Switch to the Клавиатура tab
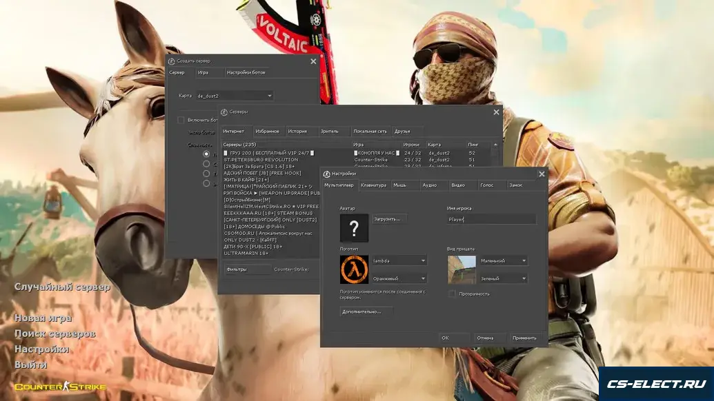 click(x=373, y=185)
